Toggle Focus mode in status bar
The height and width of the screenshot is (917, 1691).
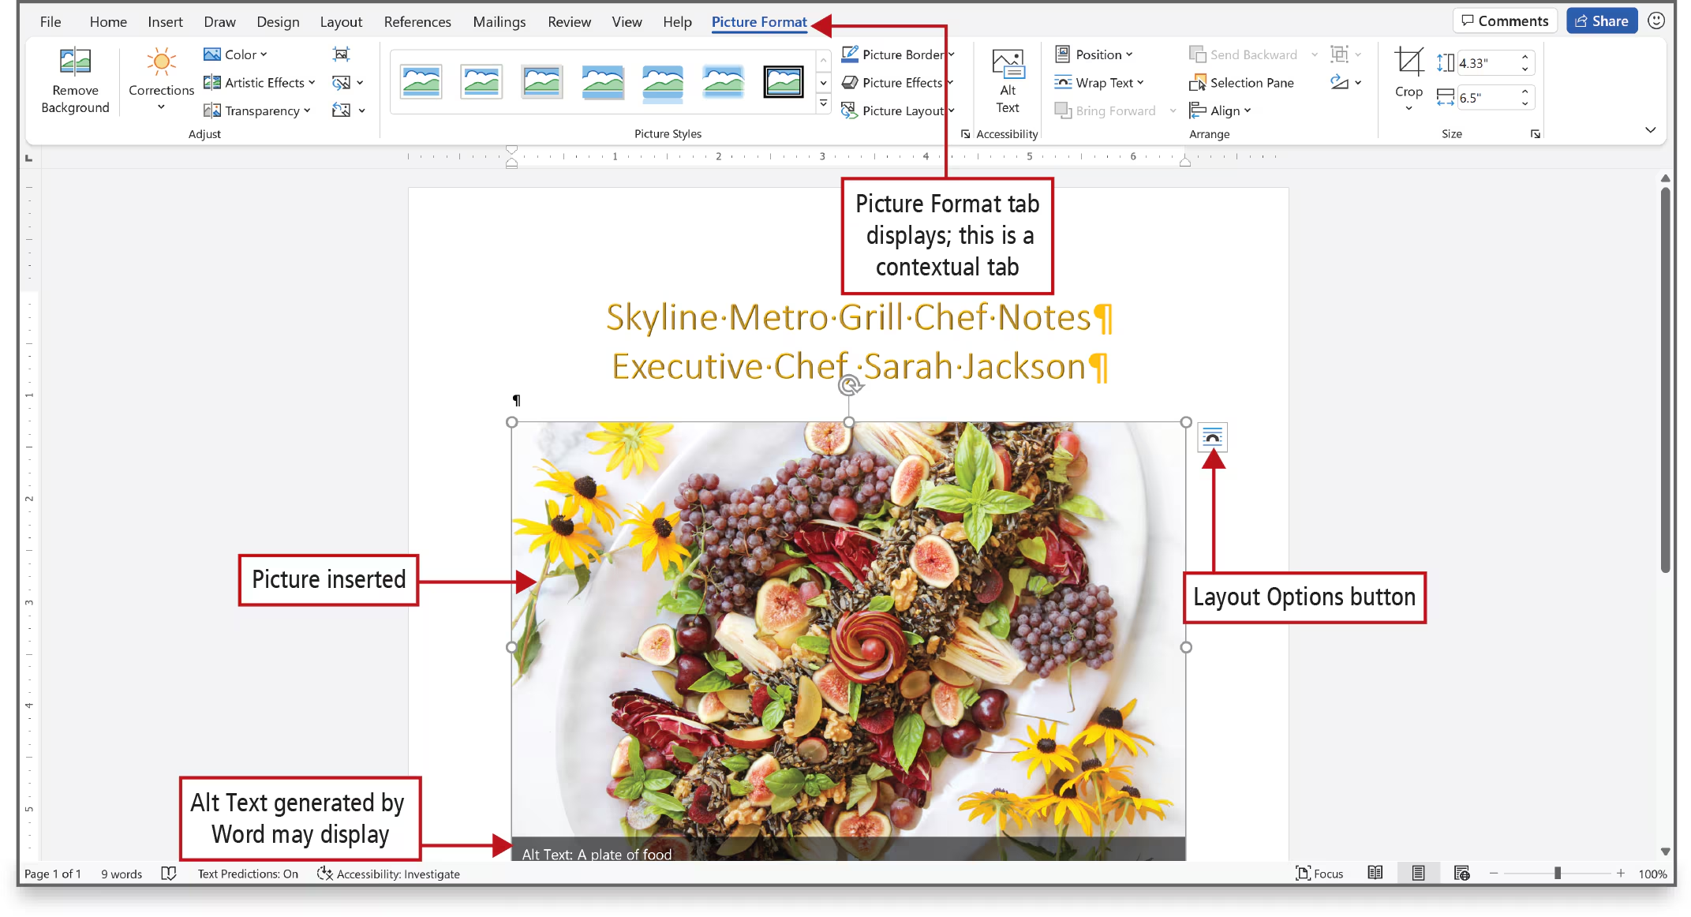(x=1319, y=874)
